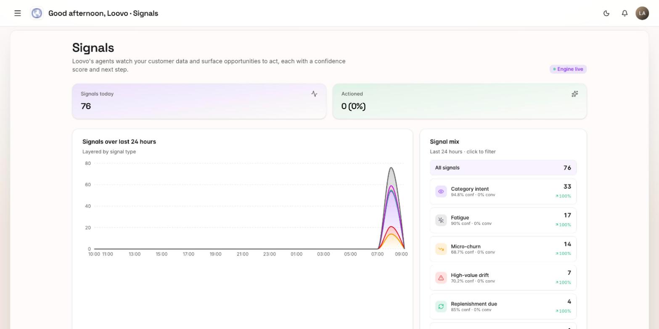Screen dimensions: 659x329
Task: Filter by Fatigue signal
Action: pyautogui.click(x=503, y=220)
